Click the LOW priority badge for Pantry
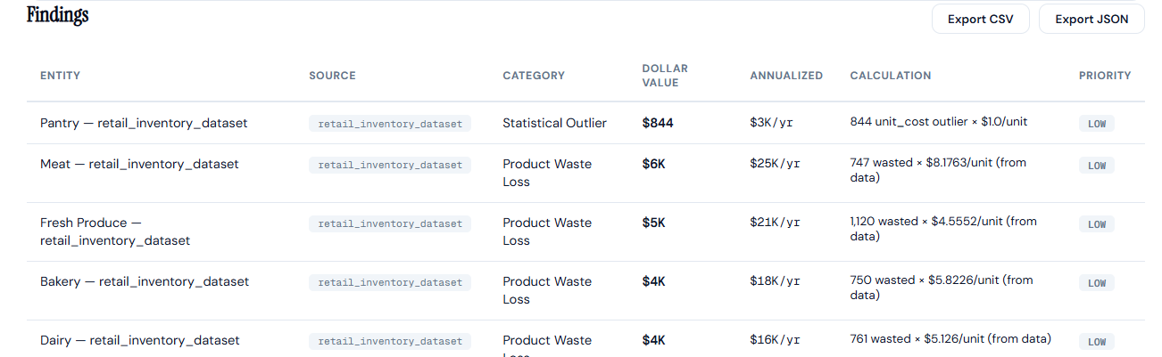1162x357 pixels. [1096, 124]
